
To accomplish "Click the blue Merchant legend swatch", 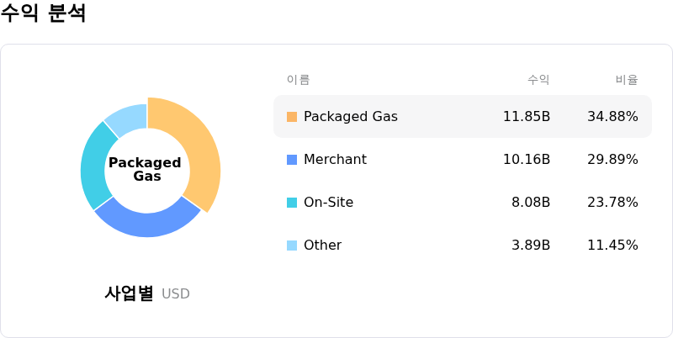I will (x=292, y=160).
